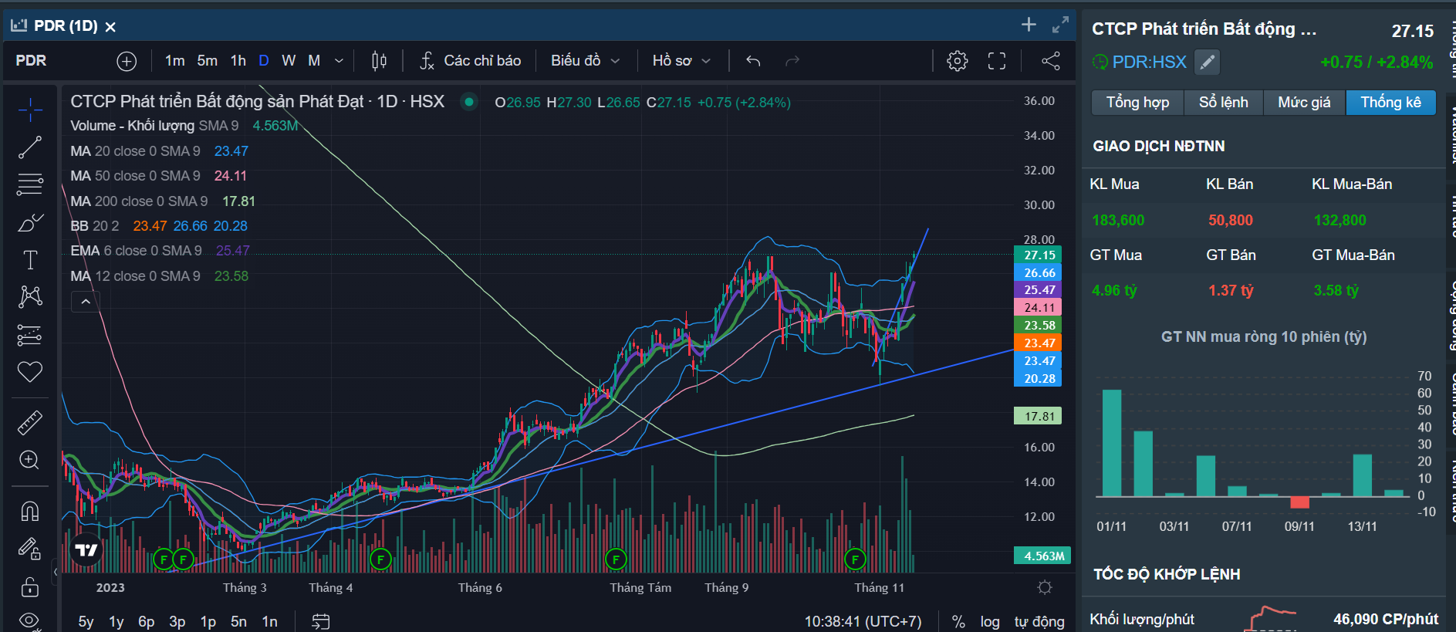Add a new chart tab
This screenshot has width=1456, height=632.
tap(1029, 25)
